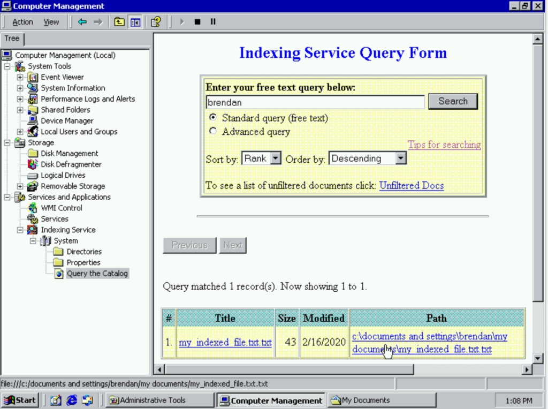The image size is (548, 409).
Task: Open Internet Explorer from the quick launch bar
Action: click(71, 399)
